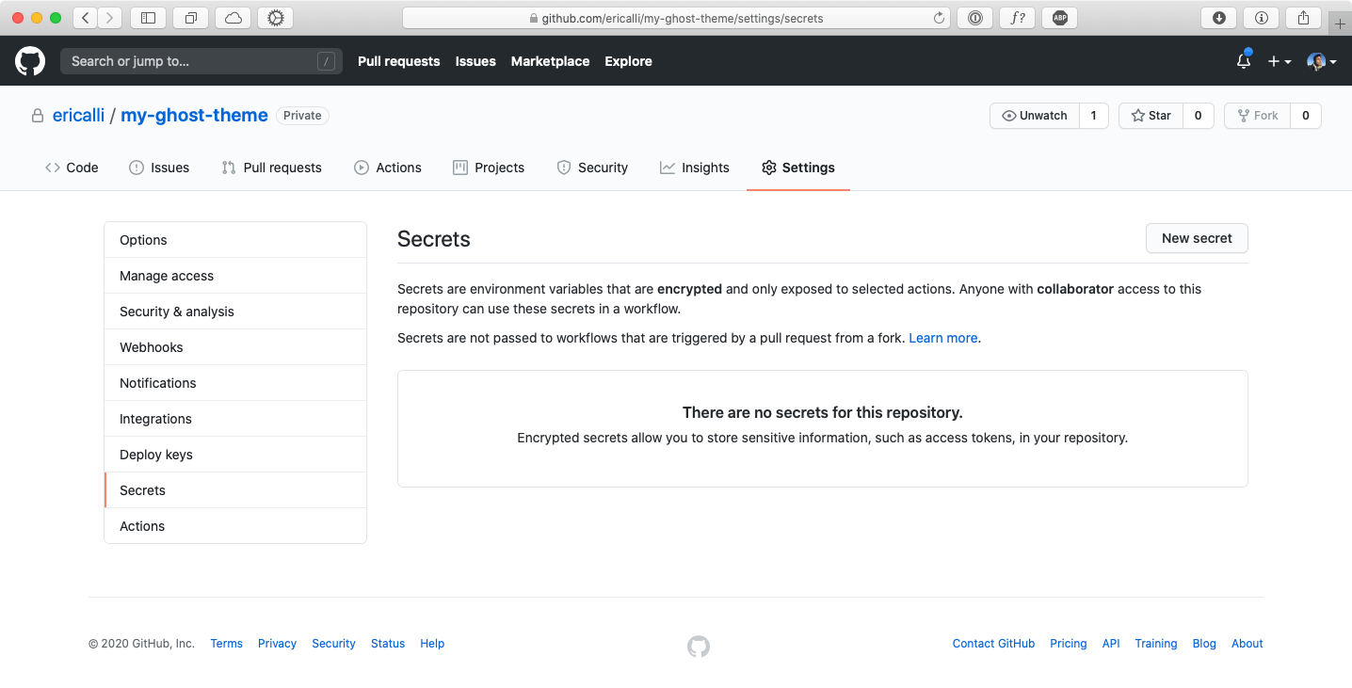Click the GitHub Octocat logo in header

coord(30,61)
